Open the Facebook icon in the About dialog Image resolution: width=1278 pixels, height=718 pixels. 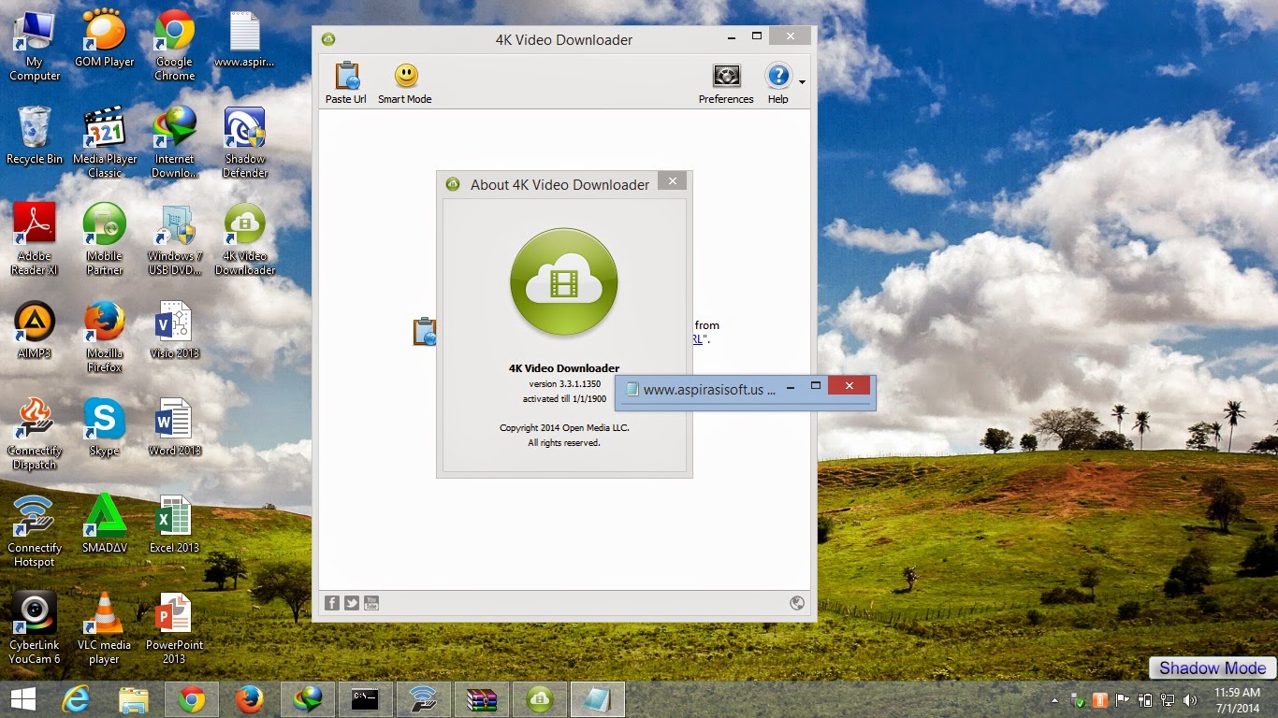pos(332,603)
